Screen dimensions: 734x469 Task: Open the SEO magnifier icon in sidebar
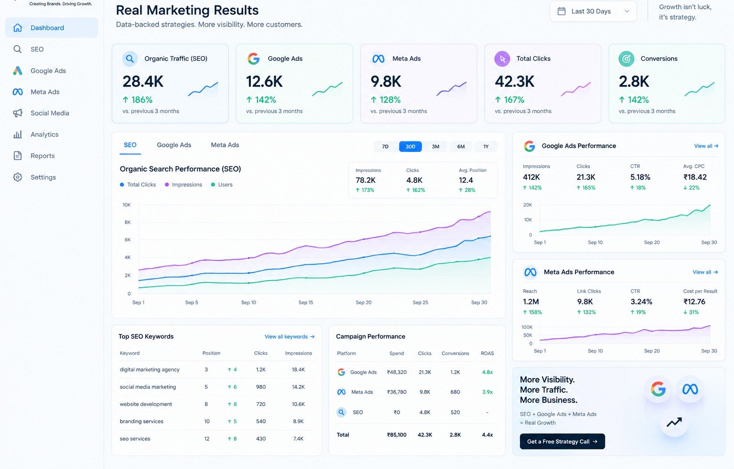tap(18, 49)
